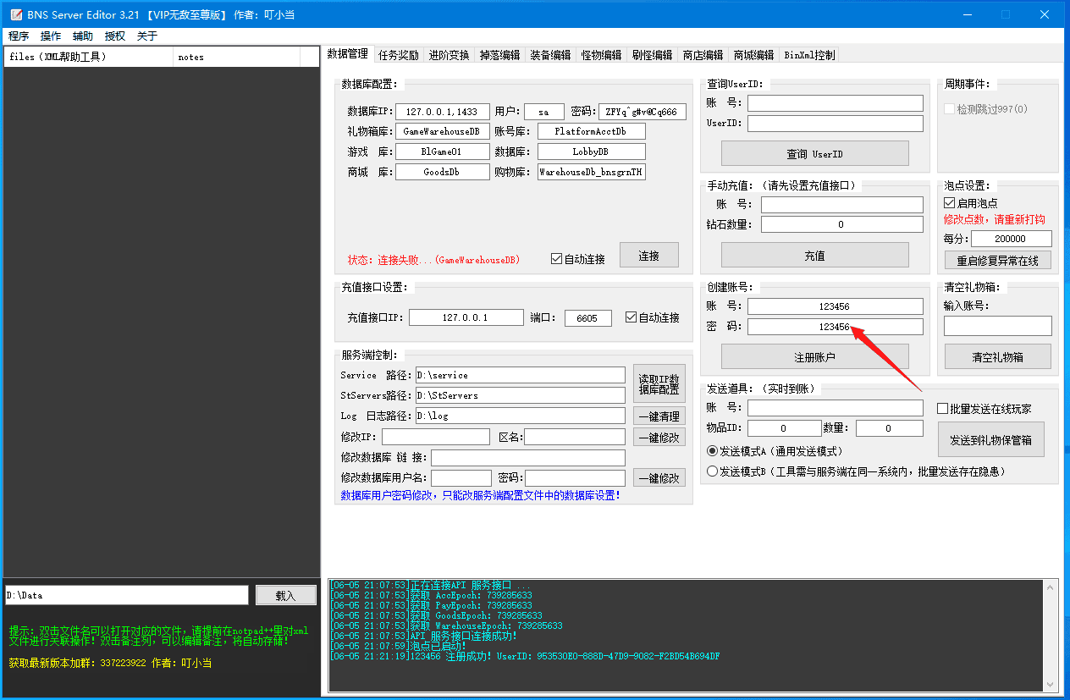This screenshot has height=700, width=1070.
Task: Click the 一键修改 button beside 区名
Action: pyautogui.click(x=659, y=436)
